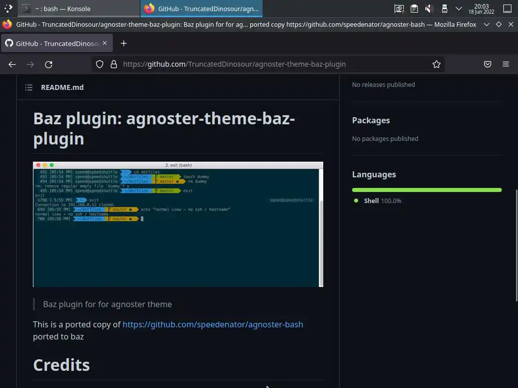Click the Firefox logo in window titlebar
This screenshot has width=518, height=388.
7,24
